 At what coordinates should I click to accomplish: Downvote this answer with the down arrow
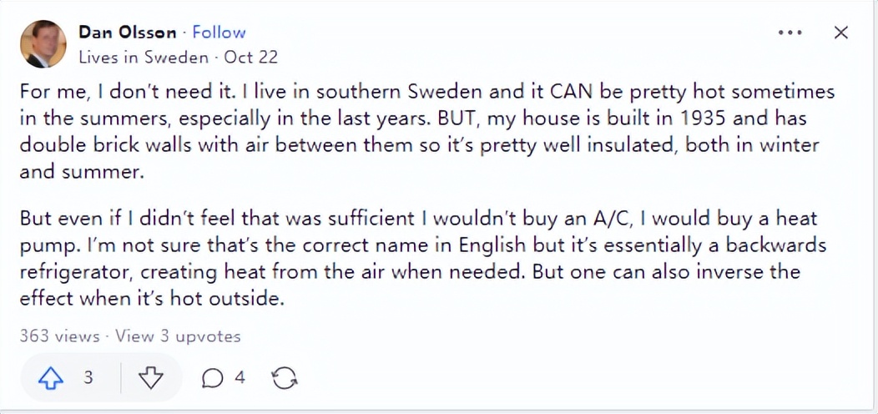click(150, 378)
